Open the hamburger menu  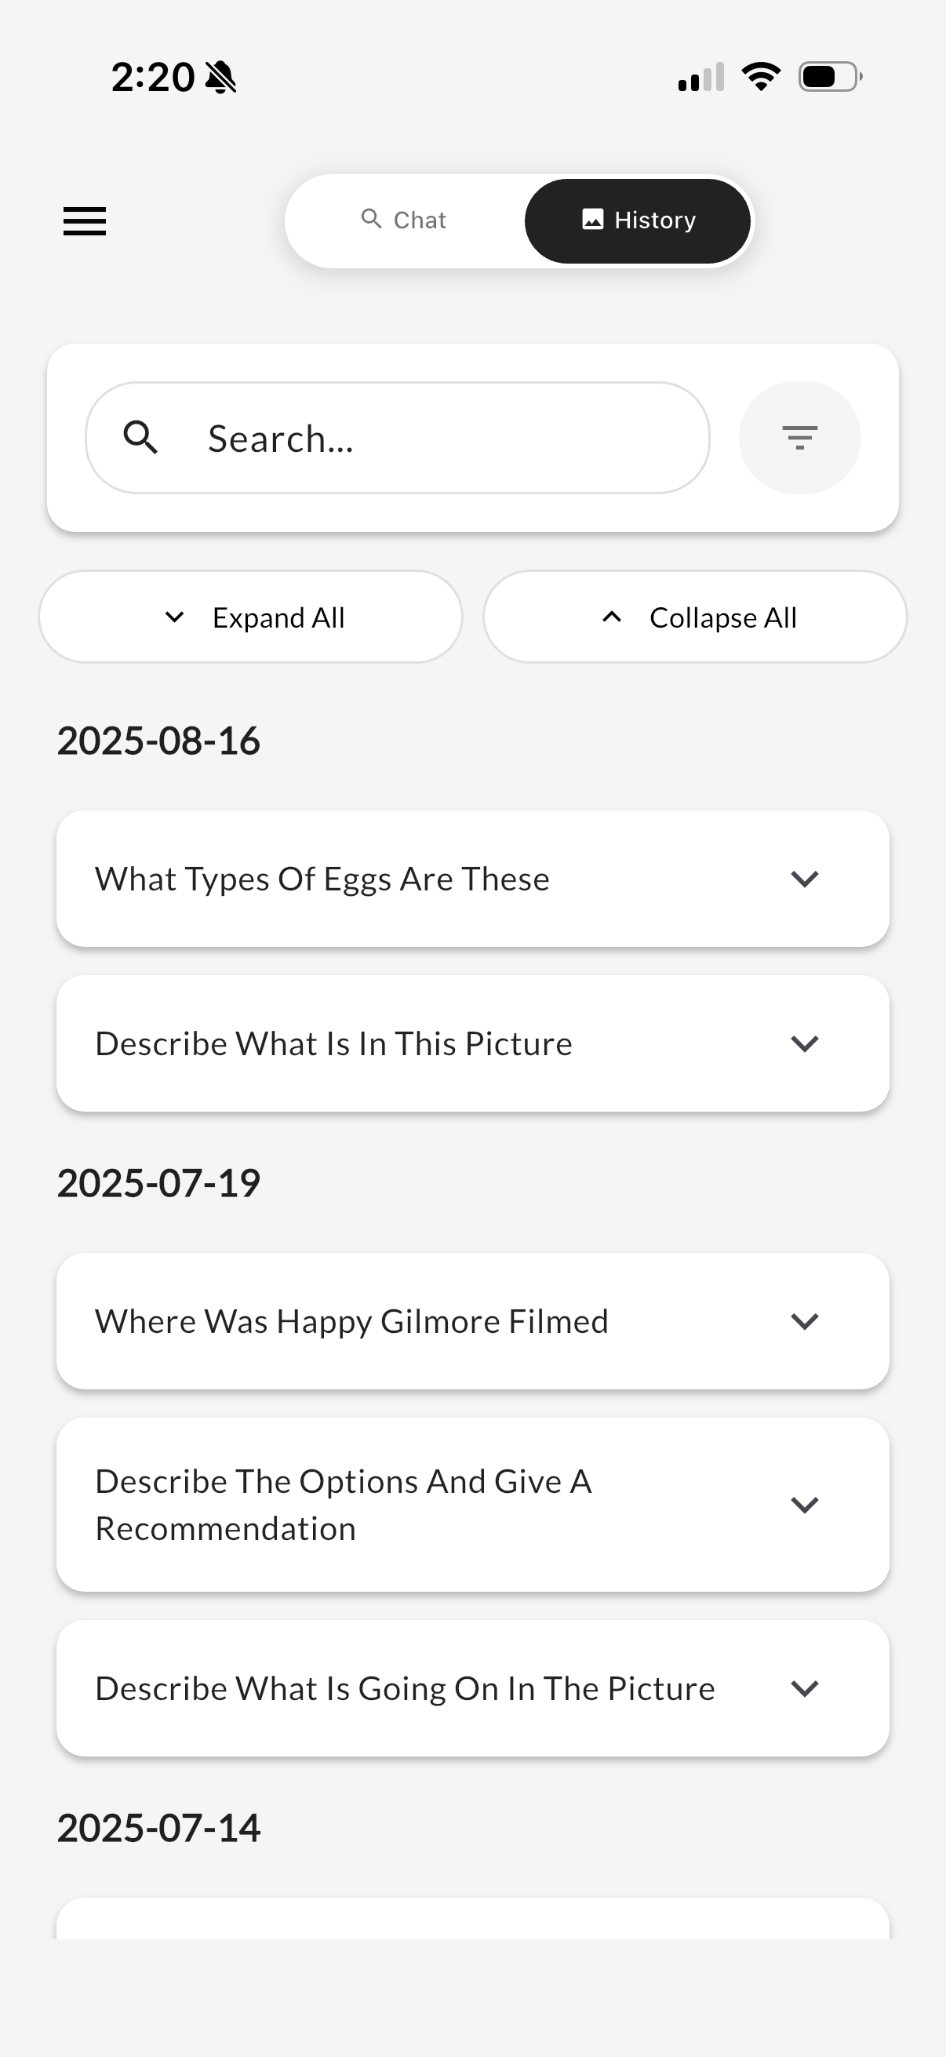tap(85, 221)
